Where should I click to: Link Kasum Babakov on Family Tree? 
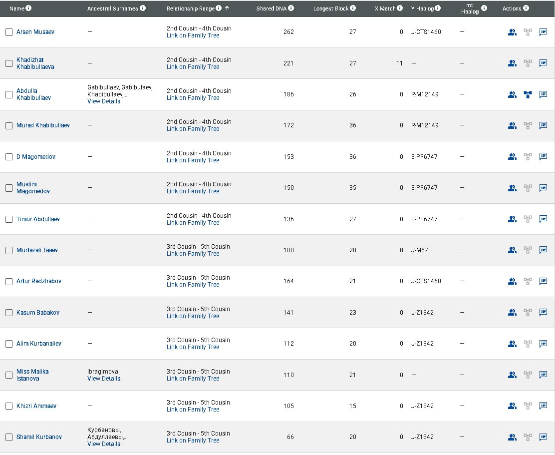193,316
